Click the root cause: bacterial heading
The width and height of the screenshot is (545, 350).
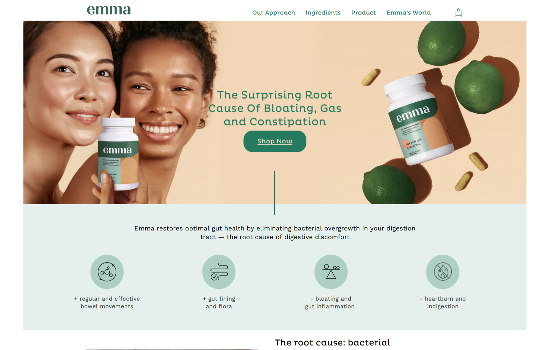[333, 343]
